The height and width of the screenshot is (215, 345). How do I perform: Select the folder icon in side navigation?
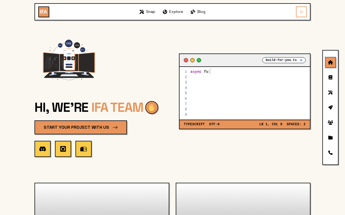point(330,138)
